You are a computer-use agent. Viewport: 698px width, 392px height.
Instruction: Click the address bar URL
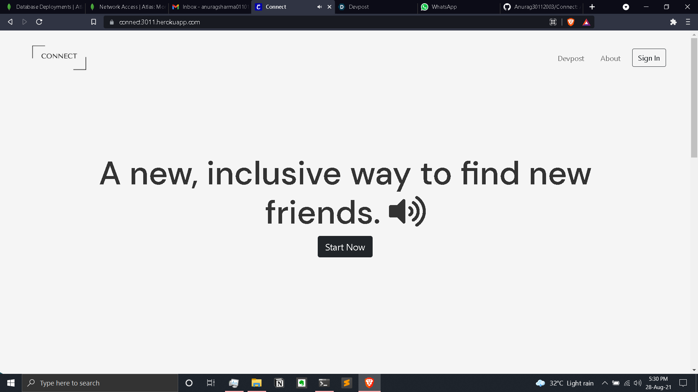159,22
